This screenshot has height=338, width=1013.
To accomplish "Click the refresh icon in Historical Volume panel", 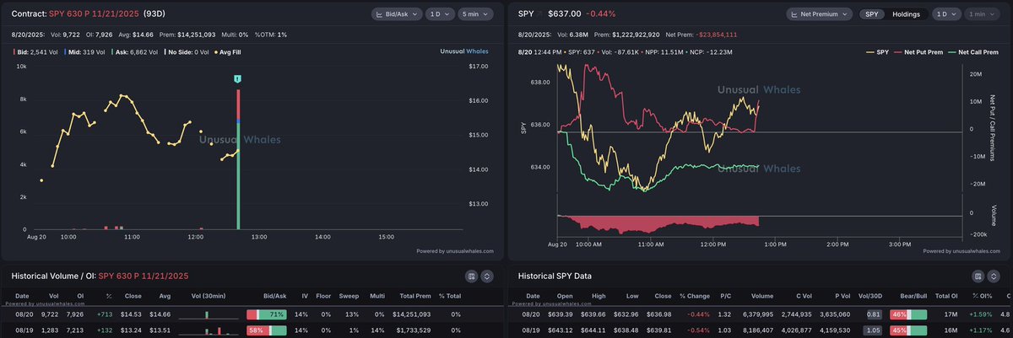I will tap(487, 276).
